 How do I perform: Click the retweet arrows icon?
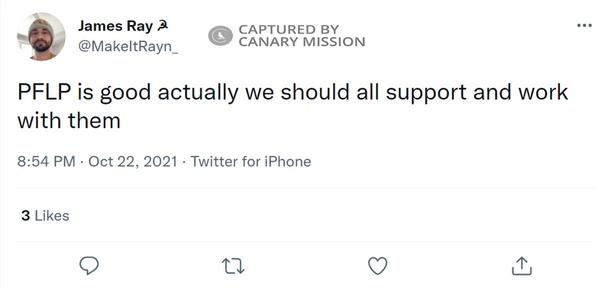click(x=233, y=266)
